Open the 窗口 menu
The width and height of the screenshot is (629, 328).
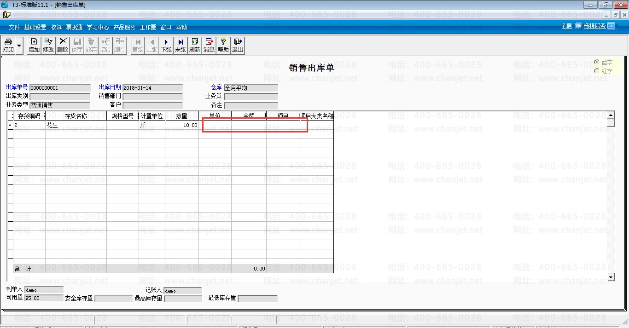(x=166, y=27)
